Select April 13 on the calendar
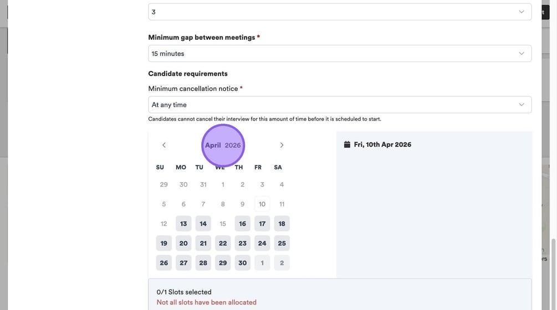The width and height of the screenshot is (557, 310). point(183,224)
